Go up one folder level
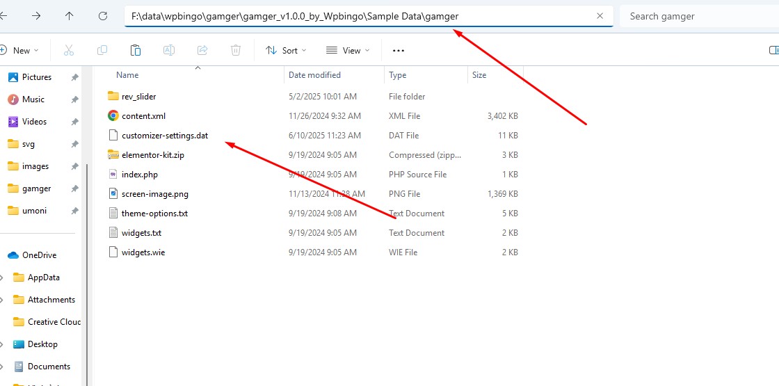Image resolution: width=779 pixels, height=386 pixels. click(69, 16)
